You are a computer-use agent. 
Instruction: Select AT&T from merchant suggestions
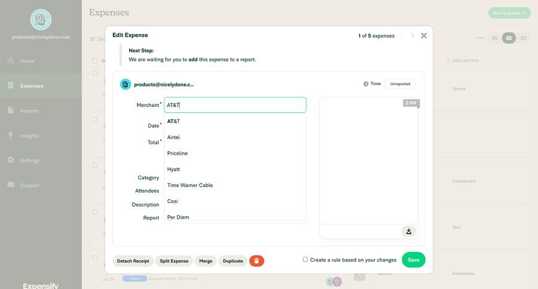click(235, 121)
